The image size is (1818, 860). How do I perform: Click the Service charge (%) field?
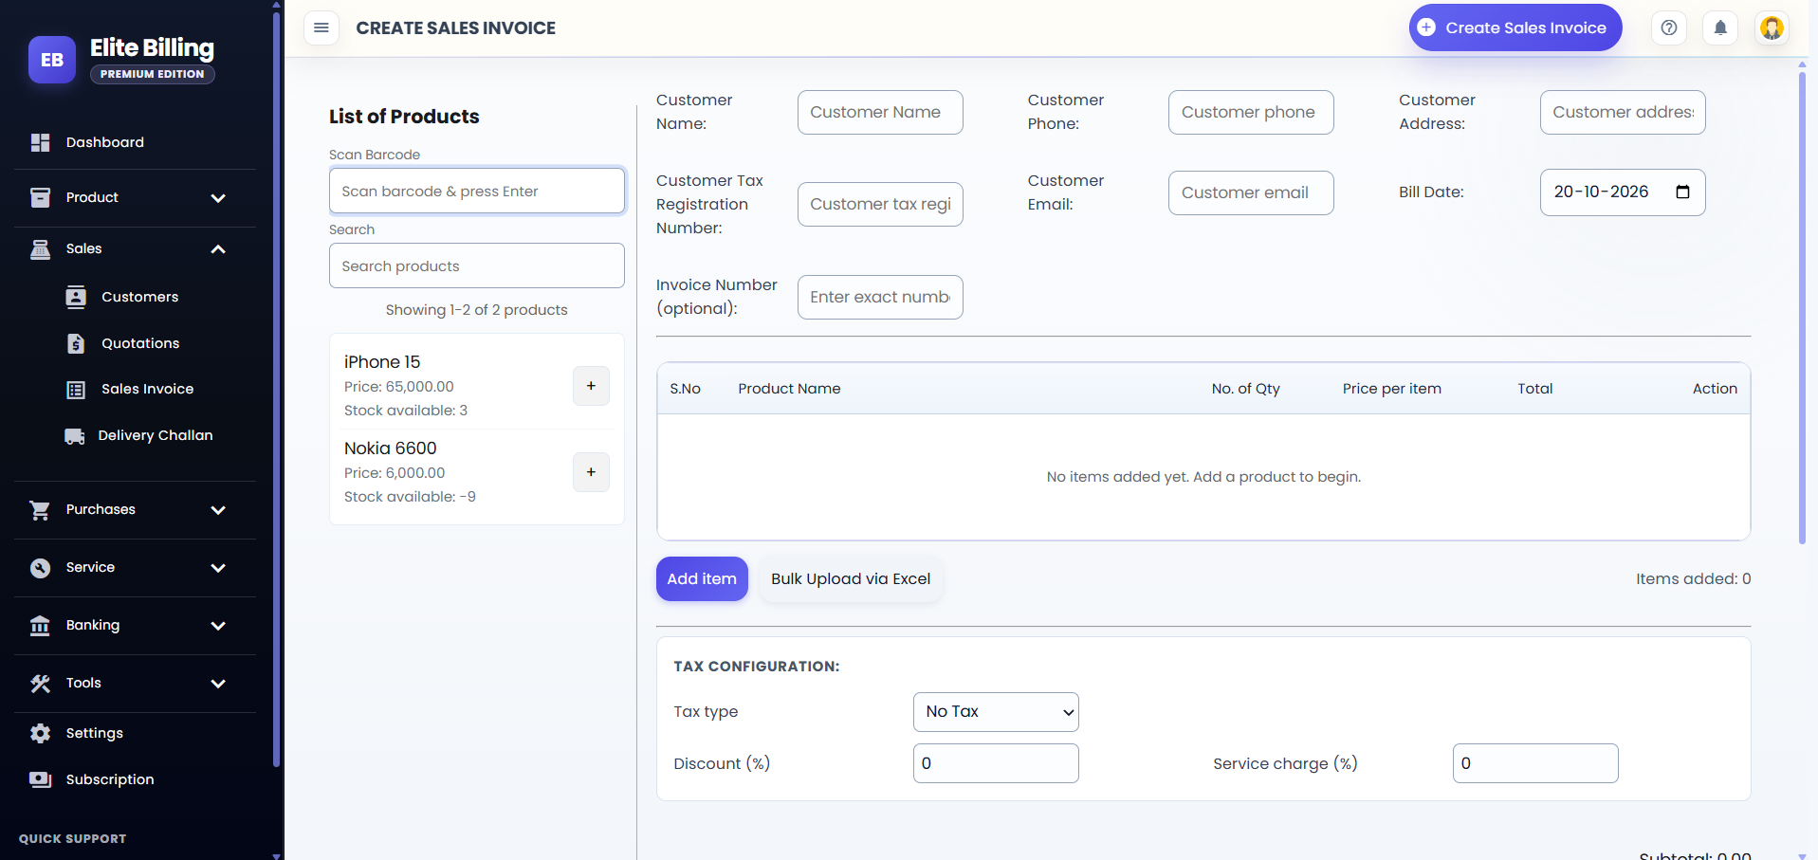(x=1535, y=763)
